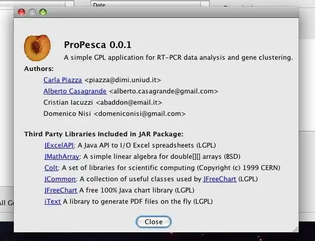Open JFreeChart link starting the chart library line
The image size is (315, 241).
click(x=61, y=190)
